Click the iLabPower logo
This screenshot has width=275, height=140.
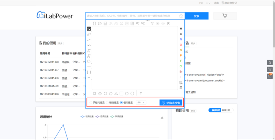point(55,16)
